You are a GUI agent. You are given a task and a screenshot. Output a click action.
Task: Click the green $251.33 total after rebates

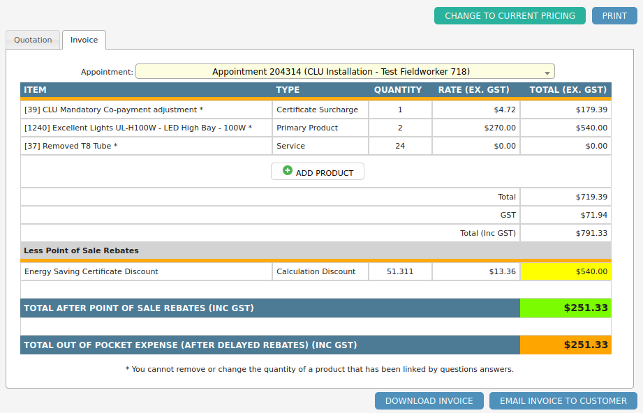click(566, 308)
